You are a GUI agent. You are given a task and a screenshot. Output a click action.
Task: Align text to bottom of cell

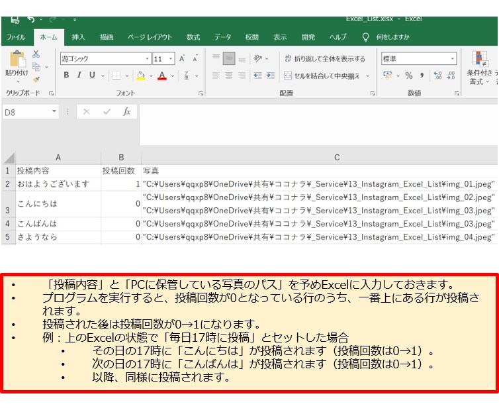242,59
